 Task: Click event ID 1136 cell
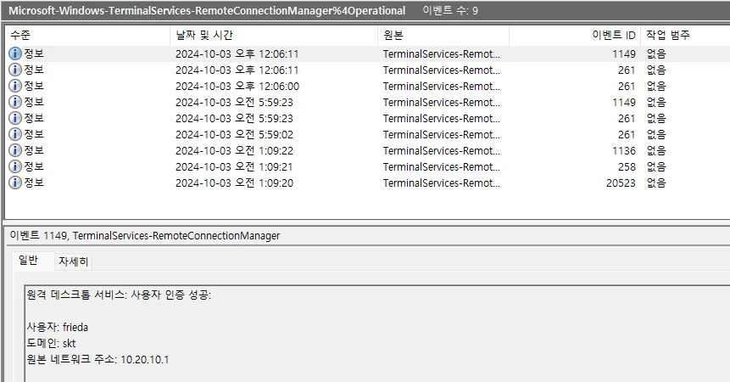point(624,151)
